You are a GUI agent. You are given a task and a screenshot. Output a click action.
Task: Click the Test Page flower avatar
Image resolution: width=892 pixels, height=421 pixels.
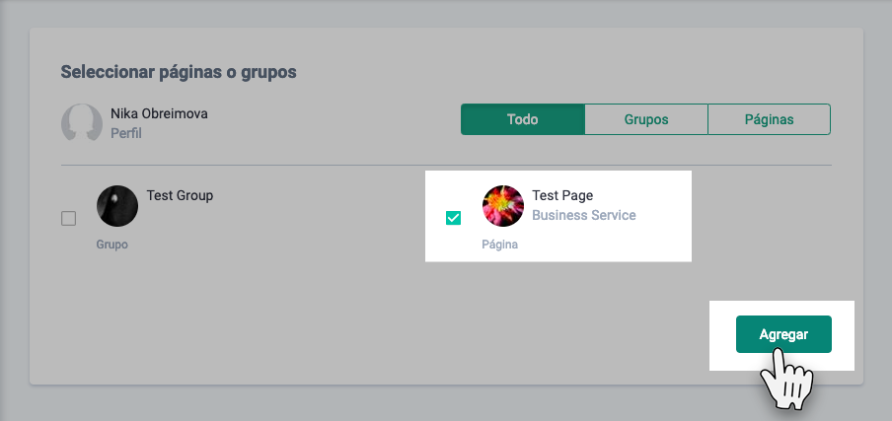(503, 206)
